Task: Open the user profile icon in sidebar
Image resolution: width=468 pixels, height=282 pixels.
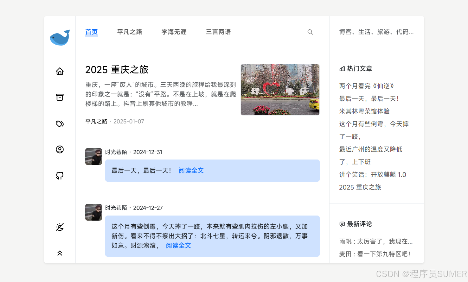Action: [x=60, y=149]
